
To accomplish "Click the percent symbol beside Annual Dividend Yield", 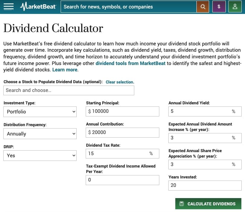I will point(233,111).
